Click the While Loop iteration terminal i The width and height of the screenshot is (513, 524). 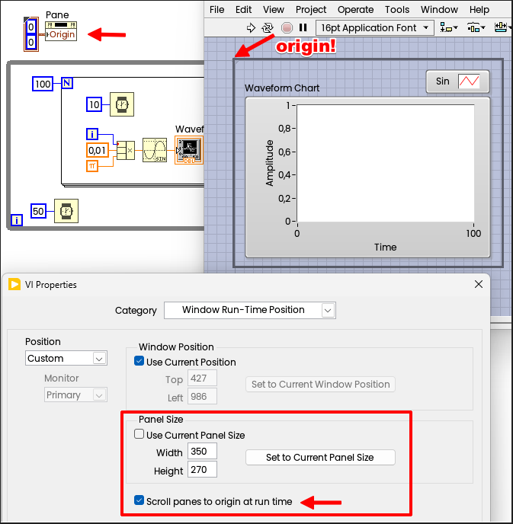(x=17, y=220)
